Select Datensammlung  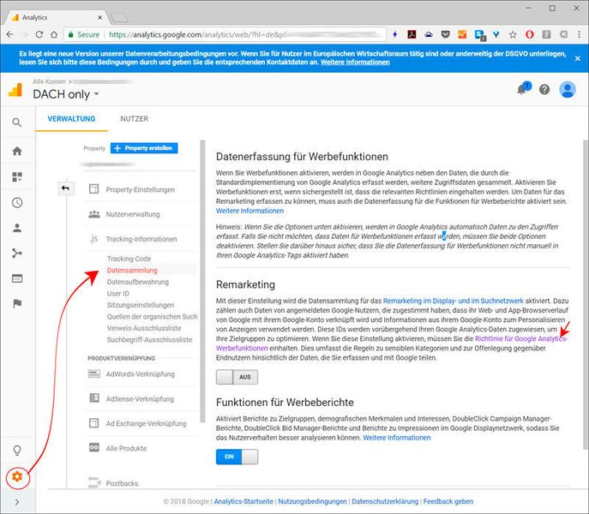[132, 271]
